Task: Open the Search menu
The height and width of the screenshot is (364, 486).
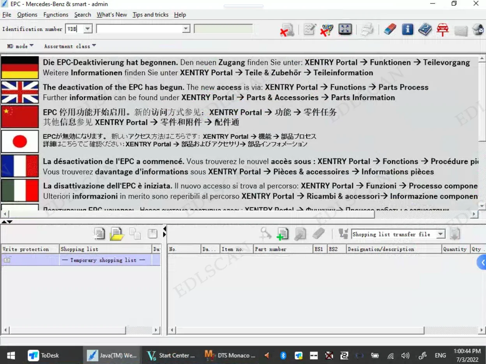Action: click(x=83, y=14)
